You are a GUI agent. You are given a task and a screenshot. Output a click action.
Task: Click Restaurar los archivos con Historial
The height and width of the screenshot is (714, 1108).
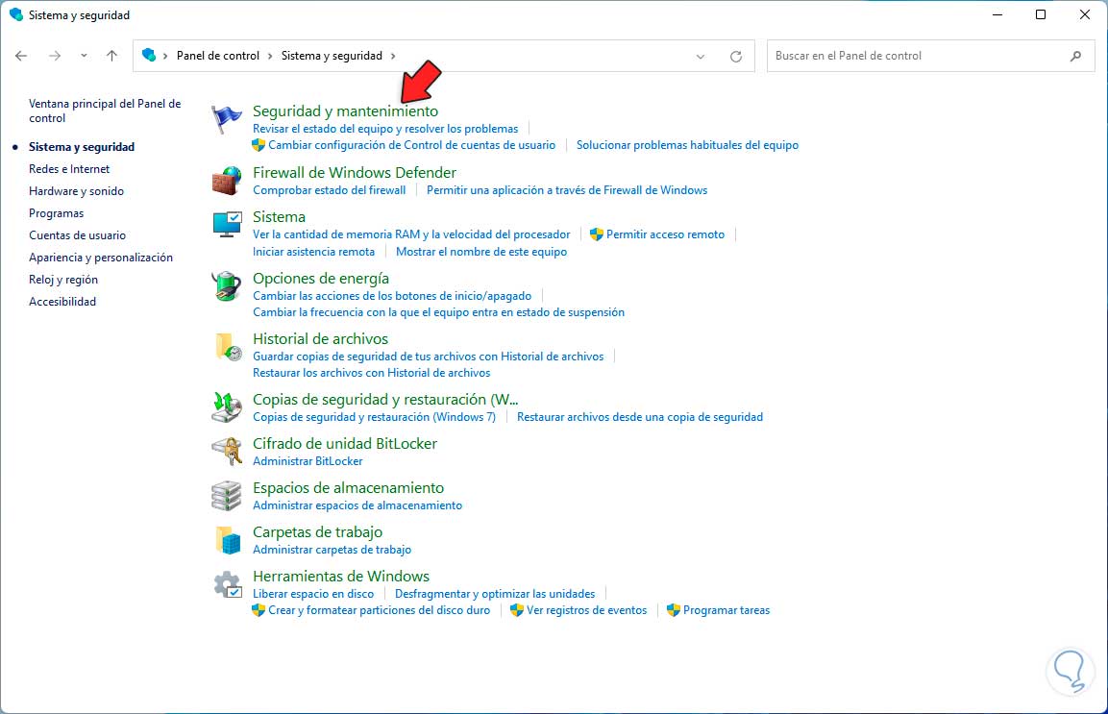(x=372, y=373)
